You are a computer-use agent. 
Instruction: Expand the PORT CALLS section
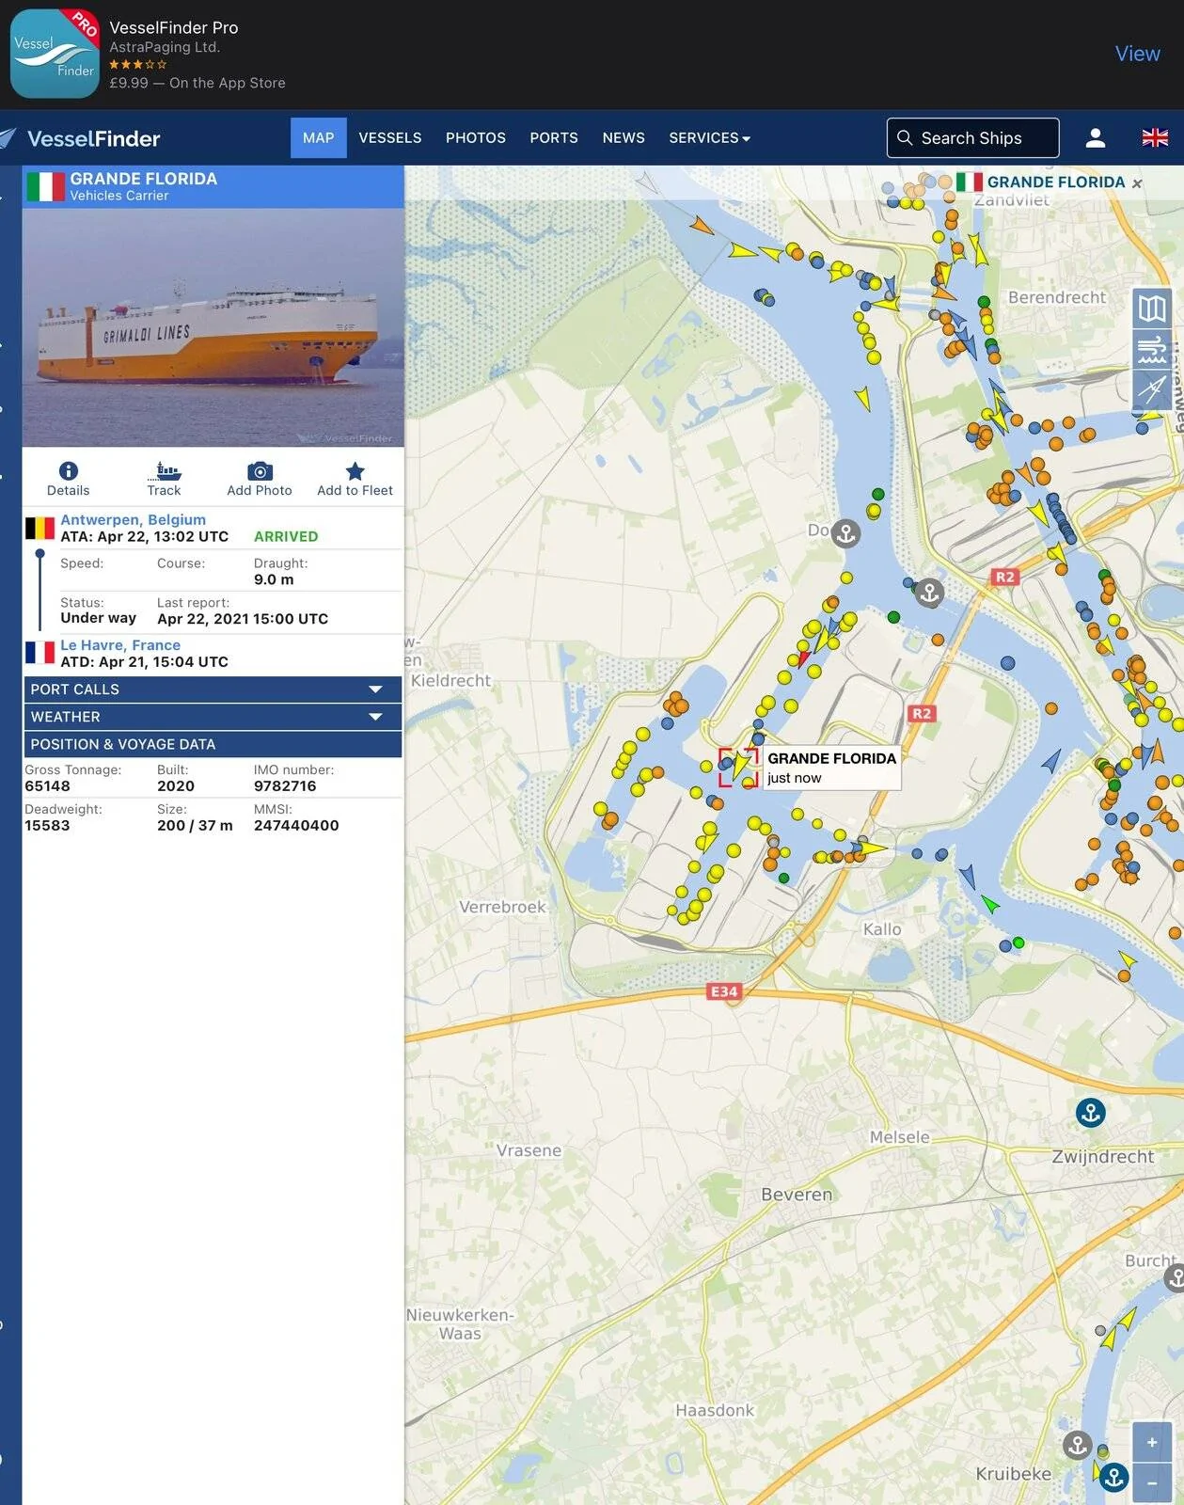(x=213, y=689)
